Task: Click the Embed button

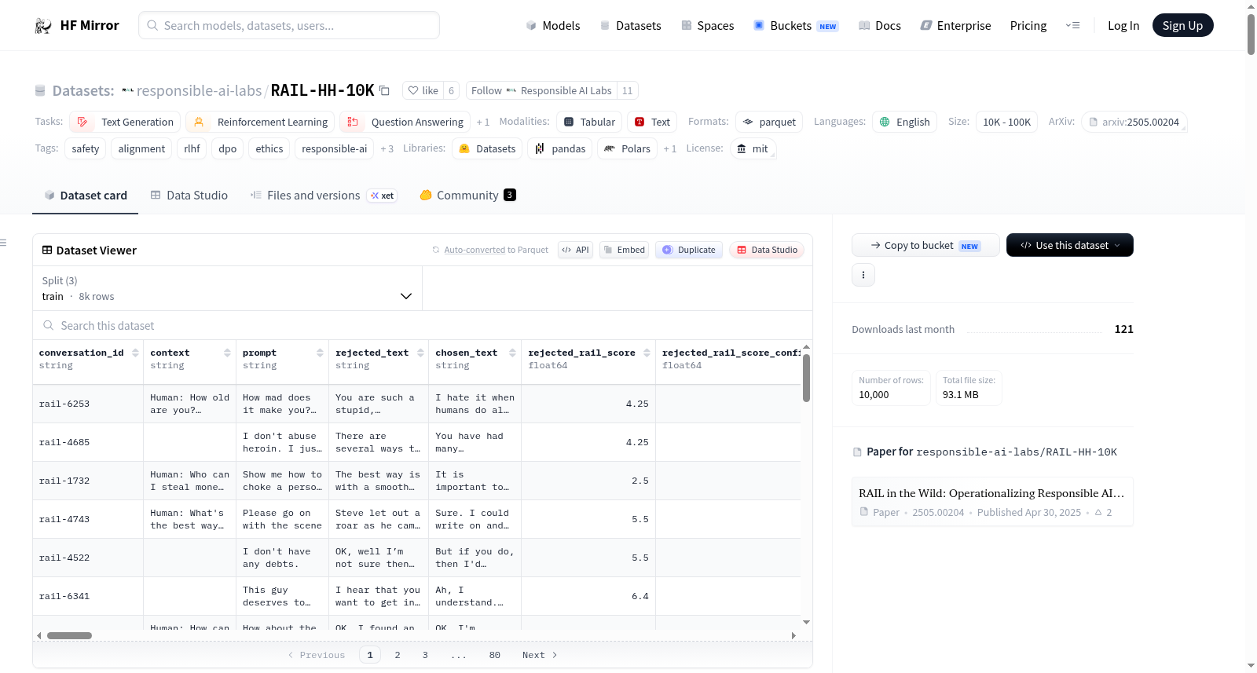Action: [x=624, y=250]
